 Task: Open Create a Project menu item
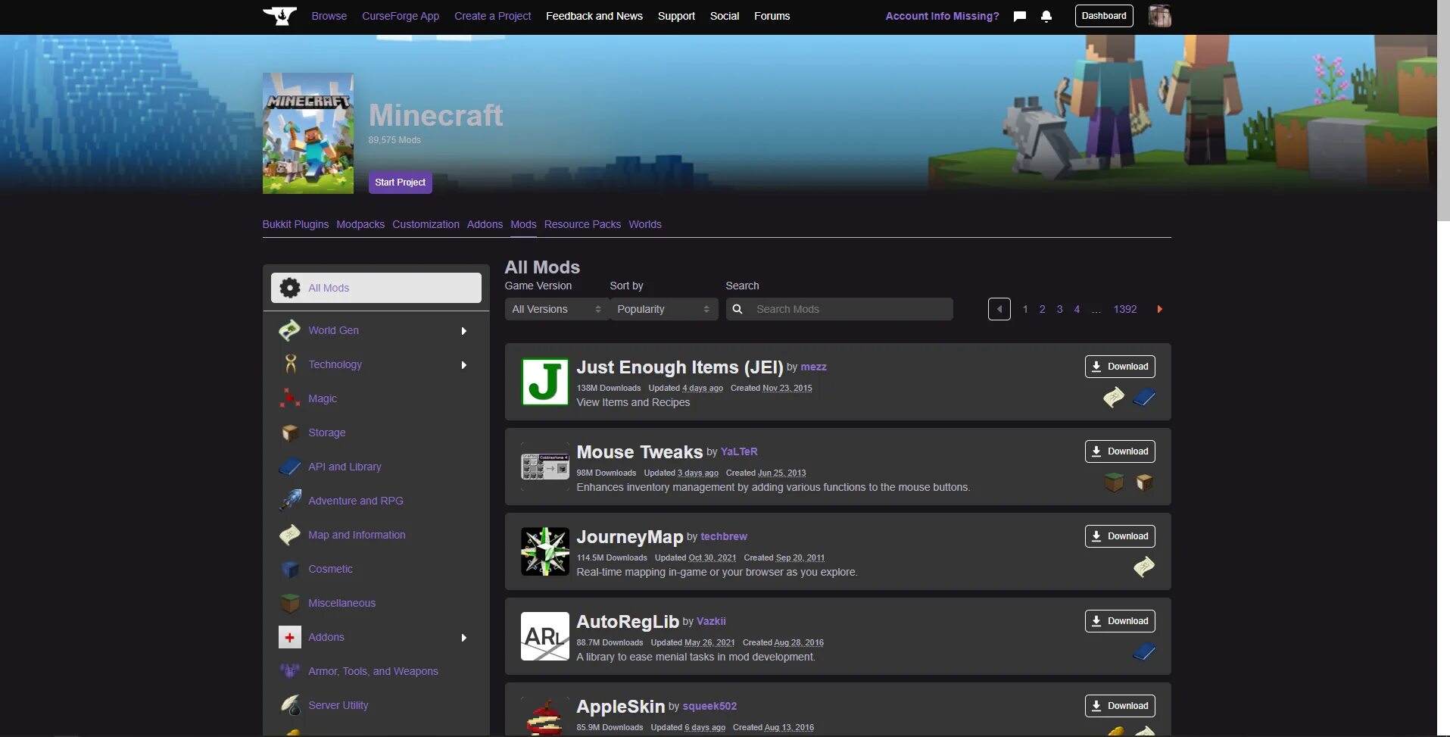493,16
